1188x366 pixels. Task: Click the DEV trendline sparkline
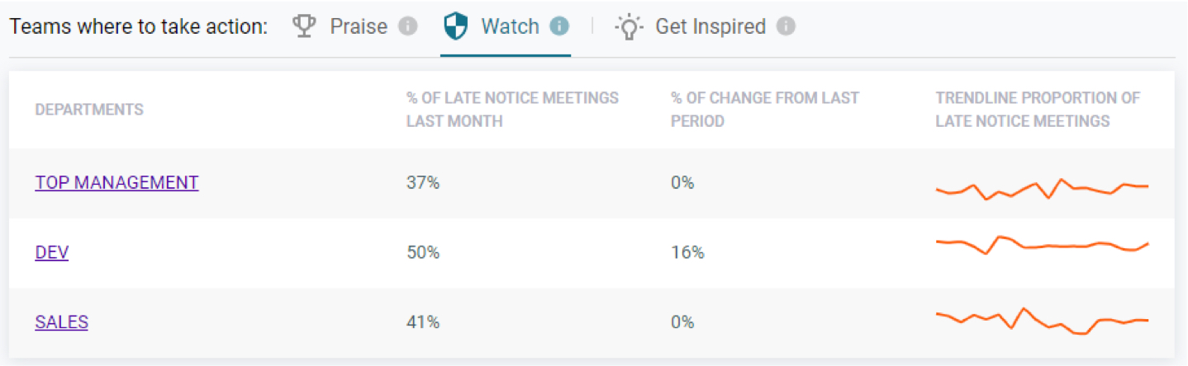(x=1043, y=246)
